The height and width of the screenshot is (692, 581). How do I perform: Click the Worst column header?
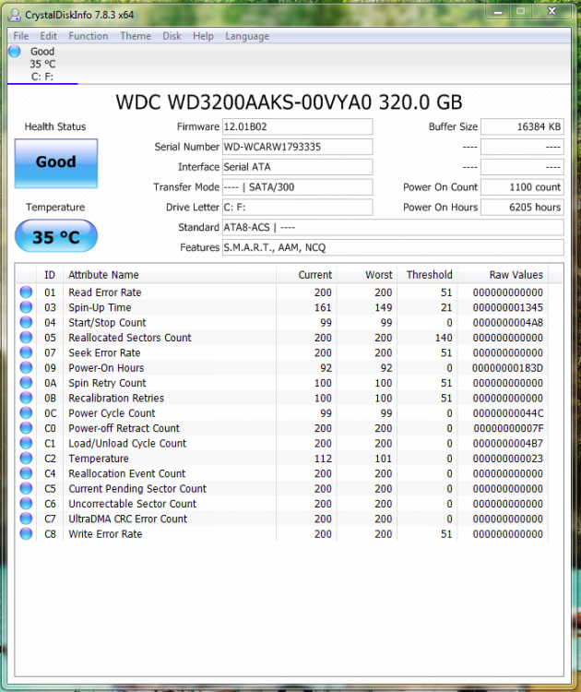(367, 275)
